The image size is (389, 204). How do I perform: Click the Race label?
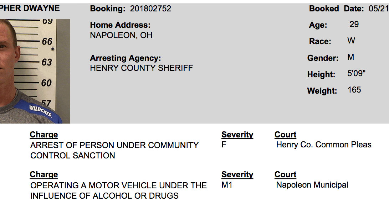tap(320, 41)
